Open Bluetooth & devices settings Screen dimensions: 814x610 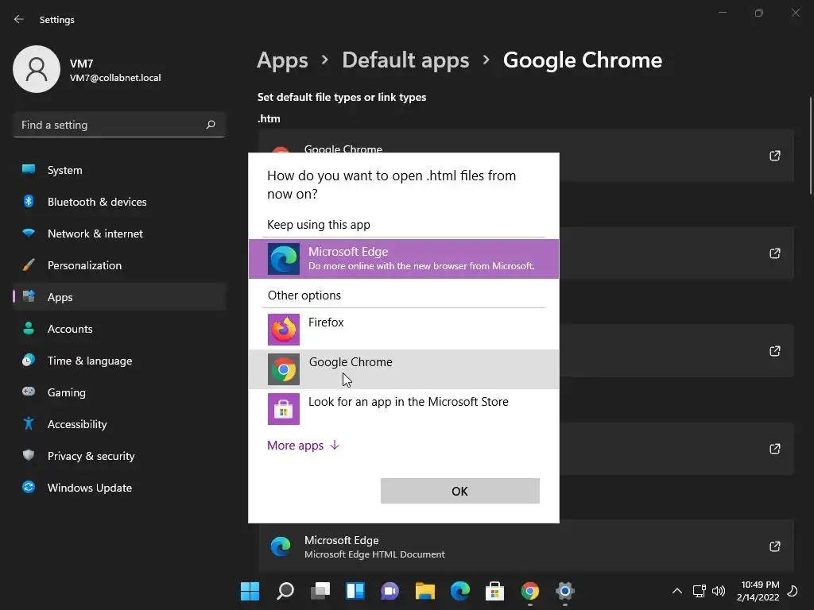pos(119,202)
